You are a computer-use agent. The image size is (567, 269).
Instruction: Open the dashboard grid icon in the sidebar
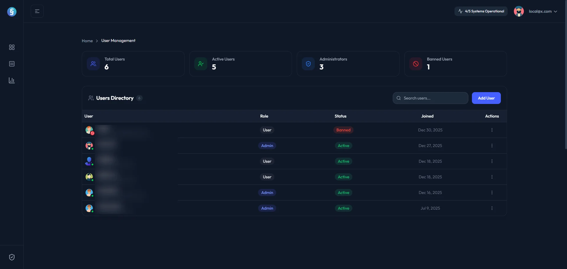pyautogui.click(x=12, y=47)
